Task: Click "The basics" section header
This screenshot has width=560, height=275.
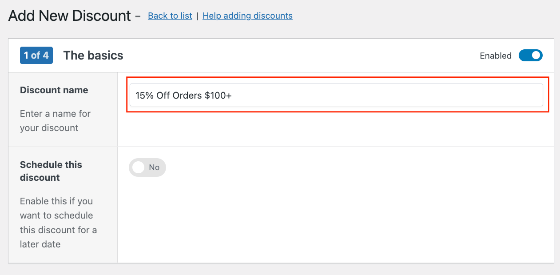Action: click(93, 55)
